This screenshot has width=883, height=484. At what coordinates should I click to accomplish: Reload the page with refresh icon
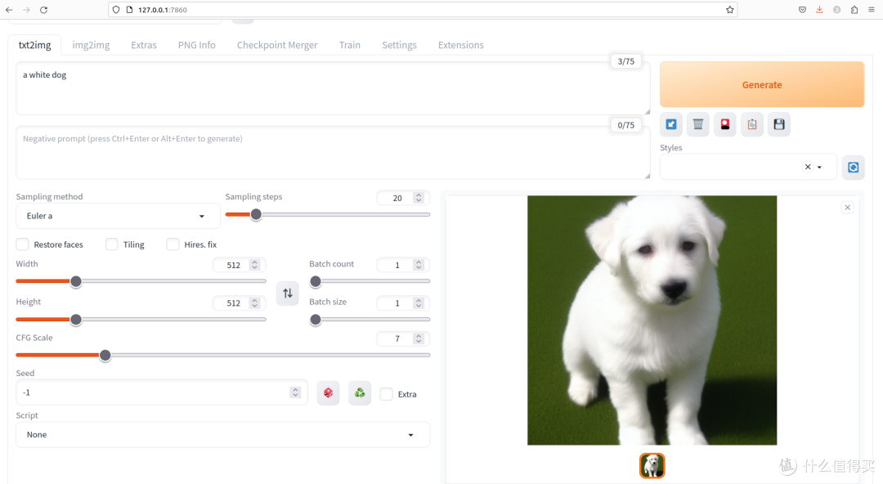(x=43, y=10)
